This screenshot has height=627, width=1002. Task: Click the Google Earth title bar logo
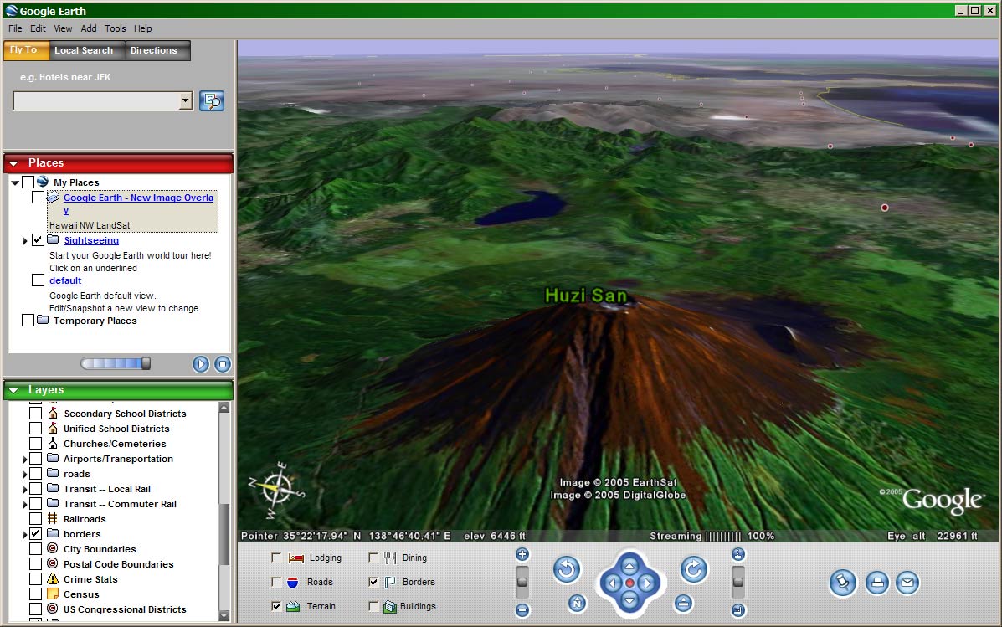click(x=11, y=11)
